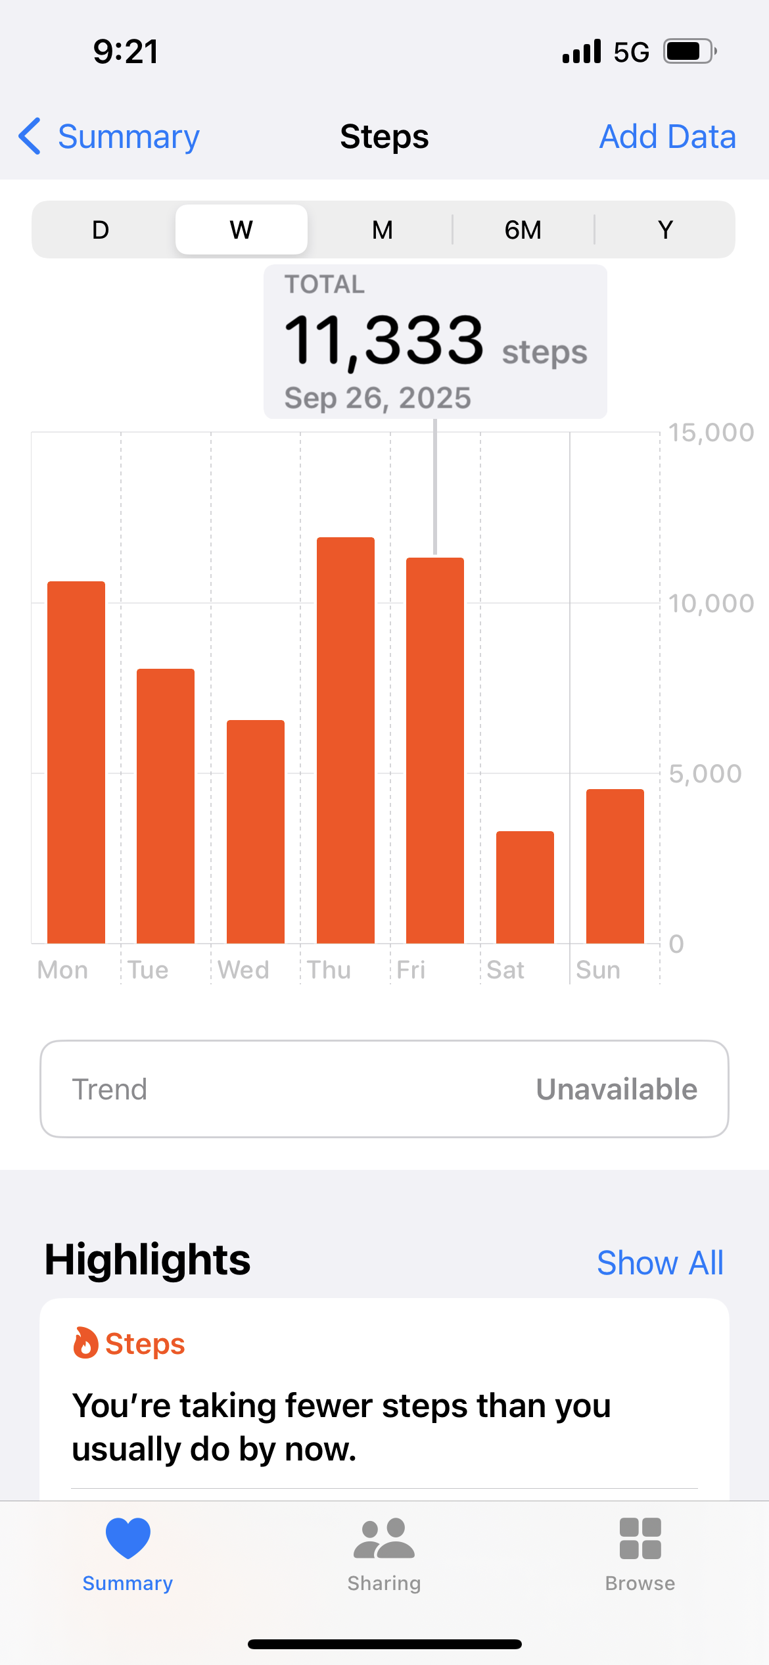Open the Browse grid icon
The width and height of the screenshot is (769, 1665).
coord(640,1537)
